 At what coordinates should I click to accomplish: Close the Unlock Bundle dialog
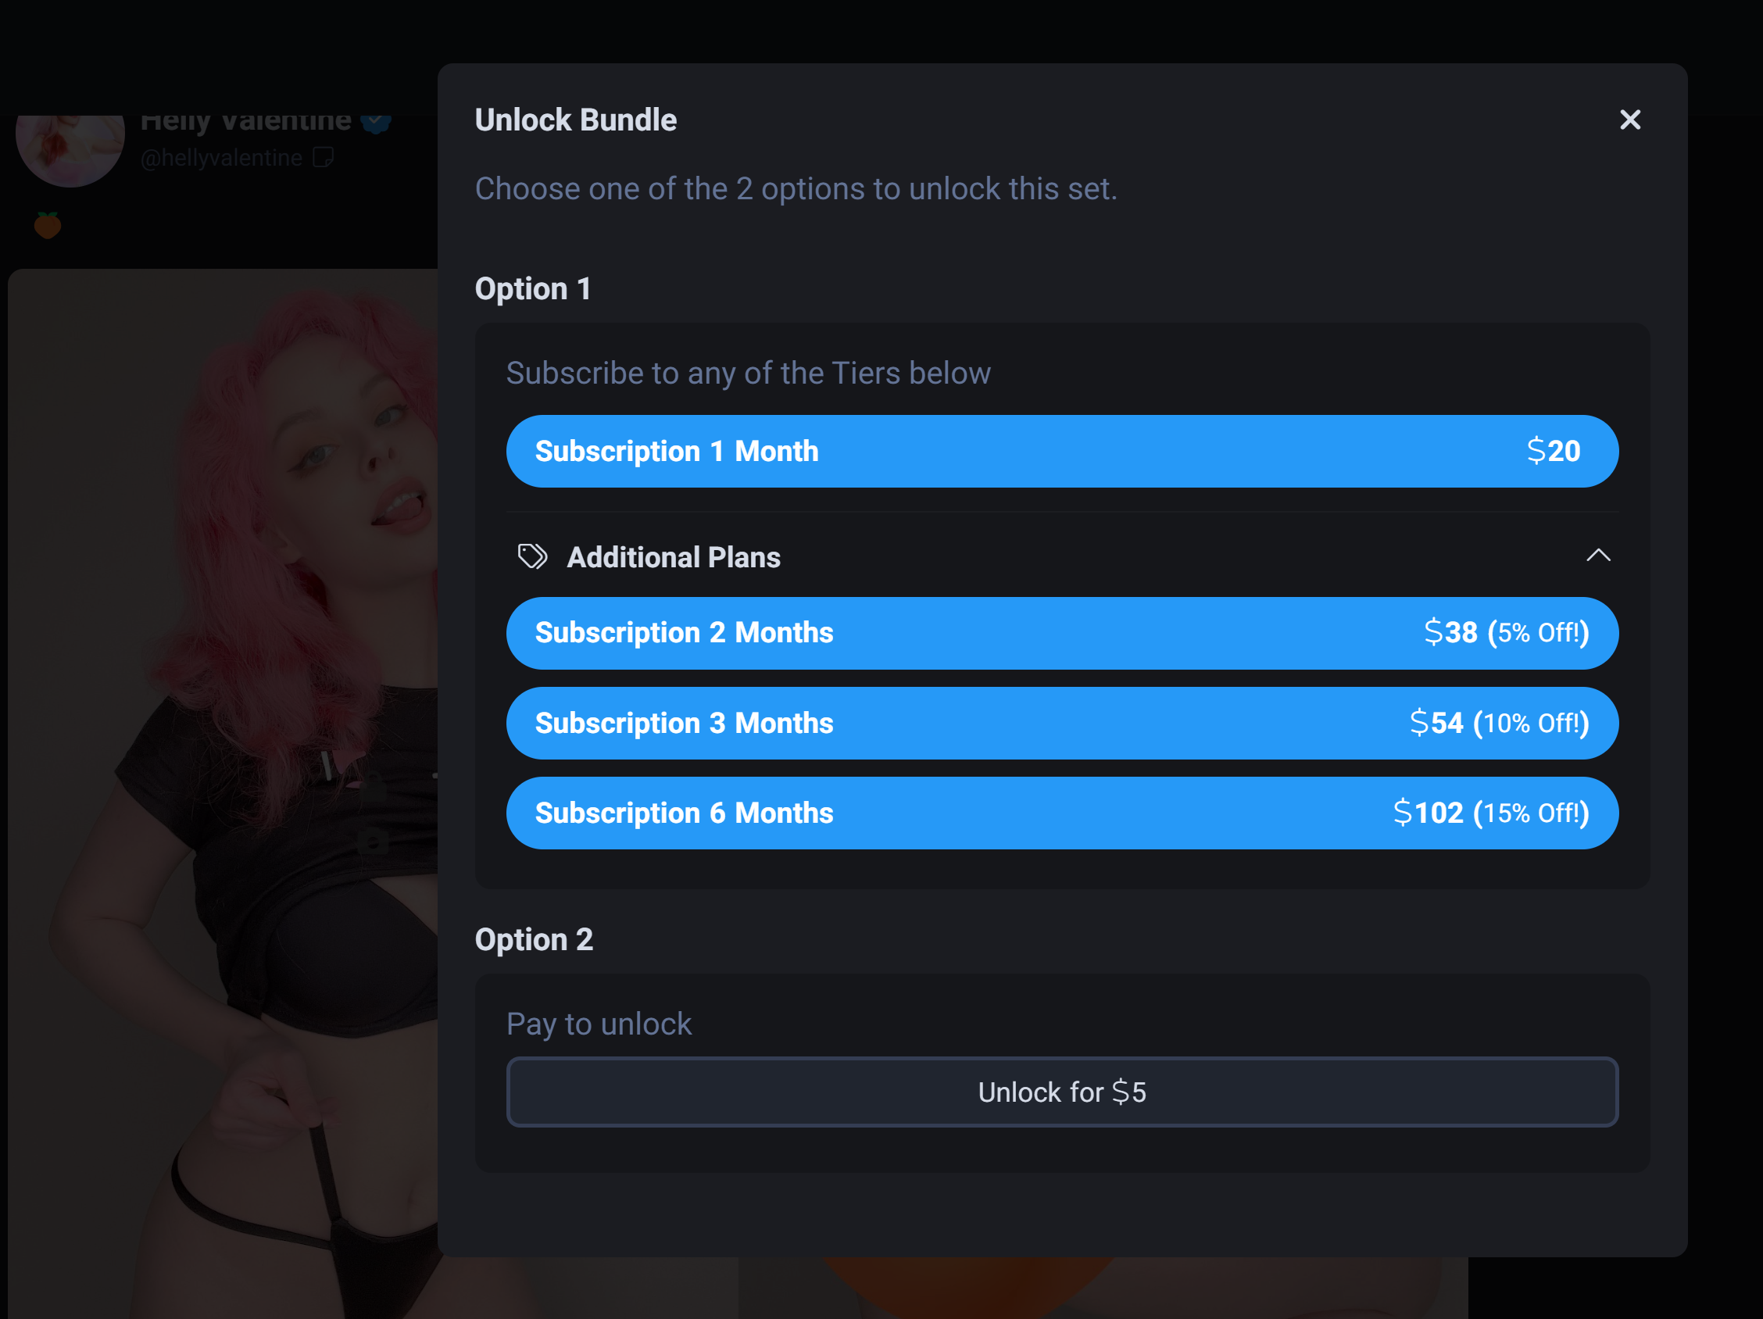tap(1630, 120)
